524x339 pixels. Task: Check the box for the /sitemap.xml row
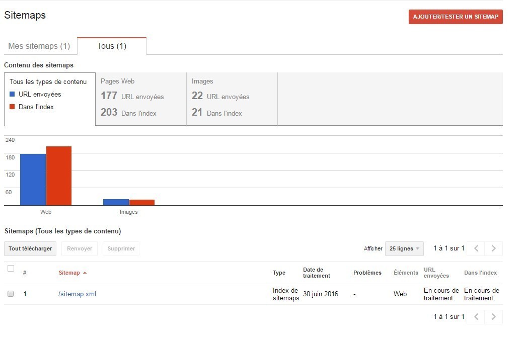coord(11,294)
